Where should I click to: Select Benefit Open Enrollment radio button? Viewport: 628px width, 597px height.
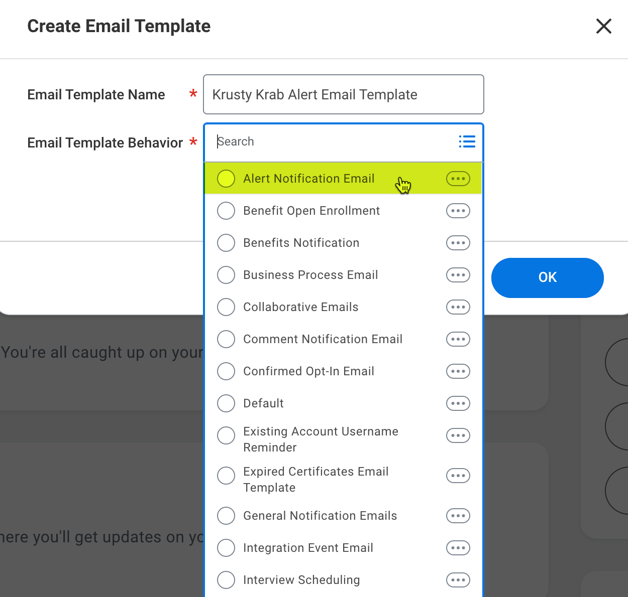(x=226, y=211)
